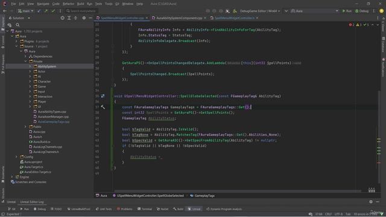Click the errors count indicator in editor
The width and height of the screenshot is (386, 217).
[x=352, y=25]
